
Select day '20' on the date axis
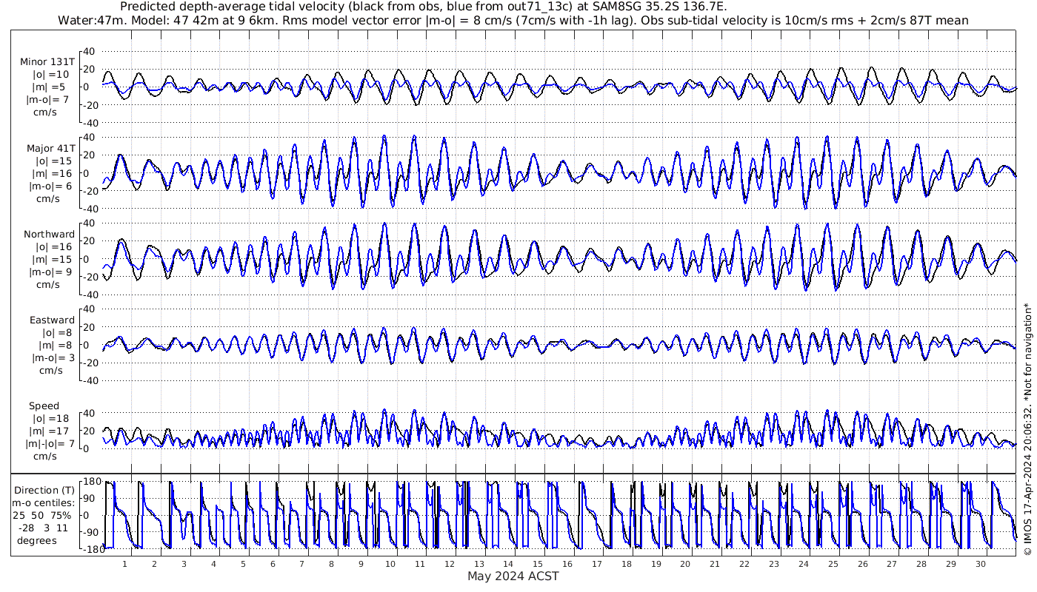pos(685,564)
